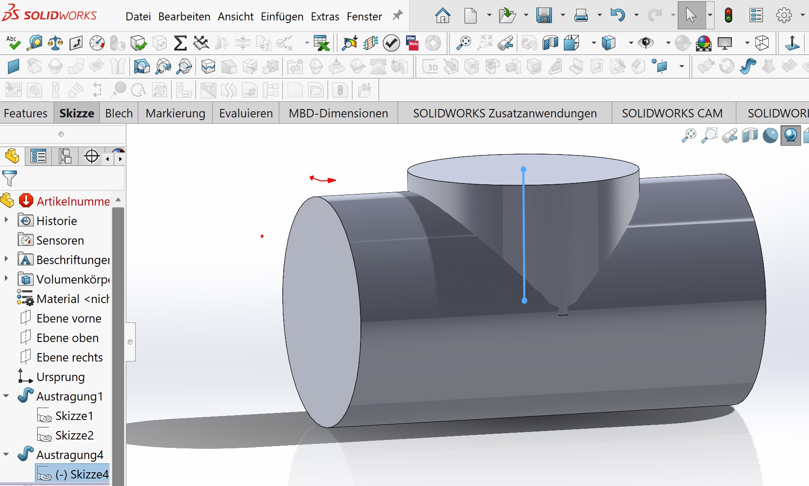Open the ConfigurationManager tab
Screen dimensions: 809x486
65,156
